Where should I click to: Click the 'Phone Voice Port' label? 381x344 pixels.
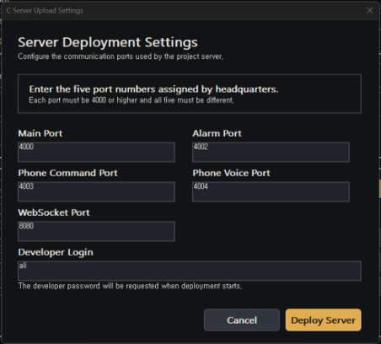click(231, 173)
